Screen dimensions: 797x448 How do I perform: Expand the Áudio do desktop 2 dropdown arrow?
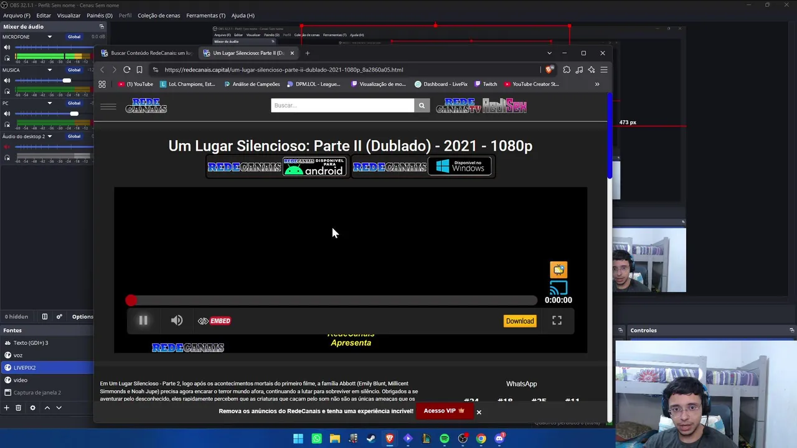[x=49, y=136]
